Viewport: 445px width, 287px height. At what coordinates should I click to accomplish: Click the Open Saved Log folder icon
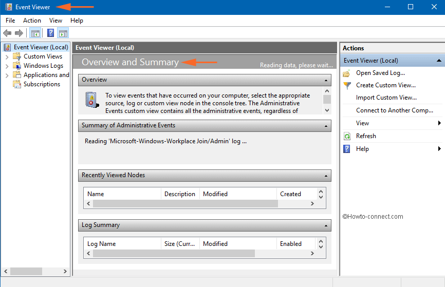coord(346,73)
